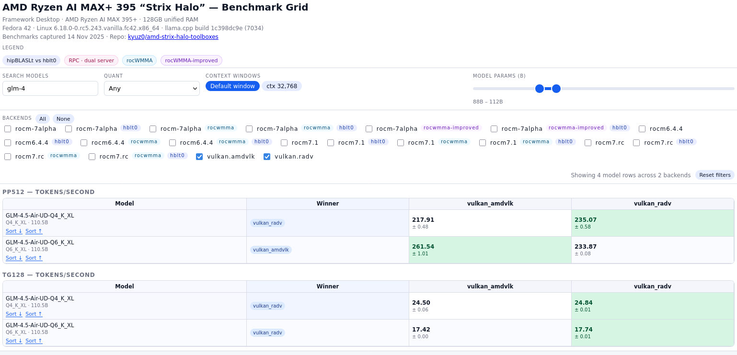
Task: Click Sort ↑ for Q4_K_XL in PP512 table
Action: [x=34, y=231]
